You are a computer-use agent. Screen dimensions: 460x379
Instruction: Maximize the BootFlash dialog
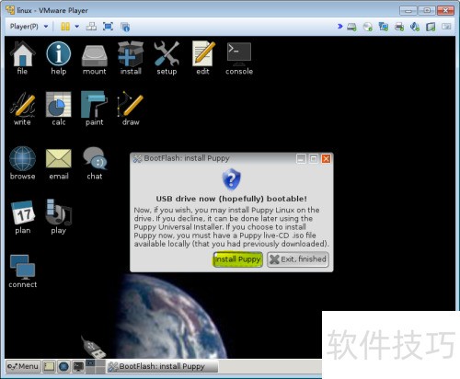314,159
